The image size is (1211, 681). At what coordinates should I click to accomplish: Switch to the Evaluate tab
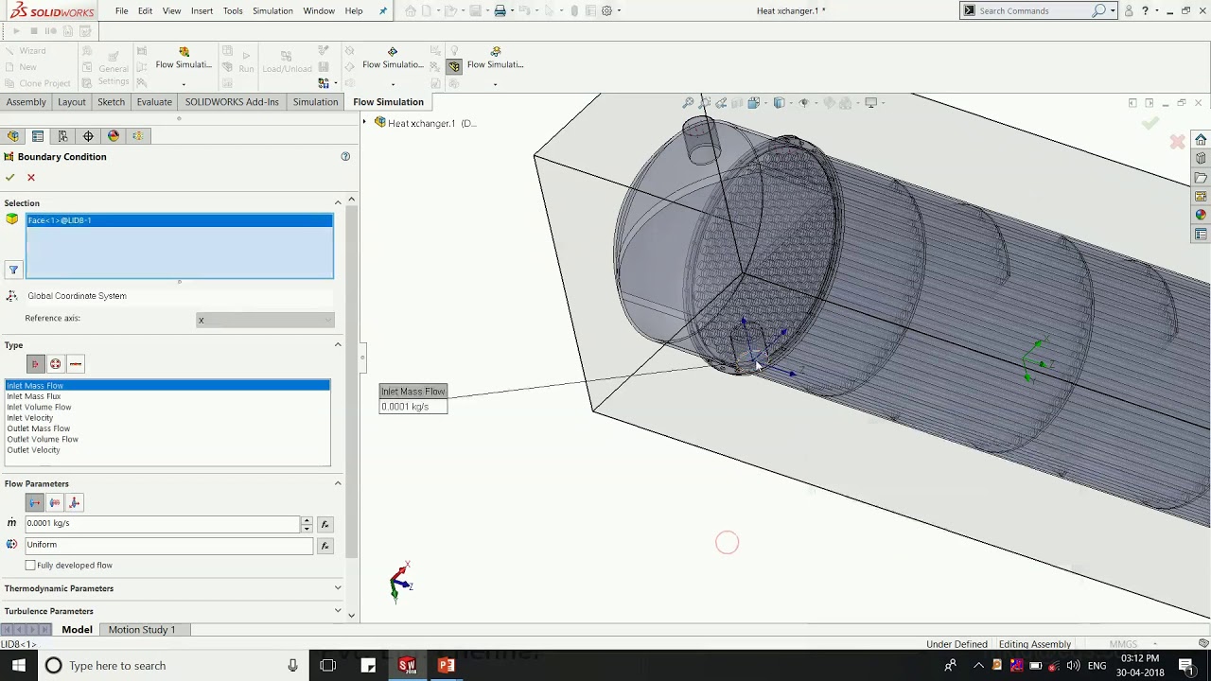pyautogui.click(x=154, y=102)
